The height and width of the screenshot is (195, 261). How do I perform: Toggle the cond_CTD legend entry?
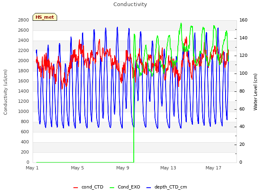pyautogui.click(x=88, y=187)
